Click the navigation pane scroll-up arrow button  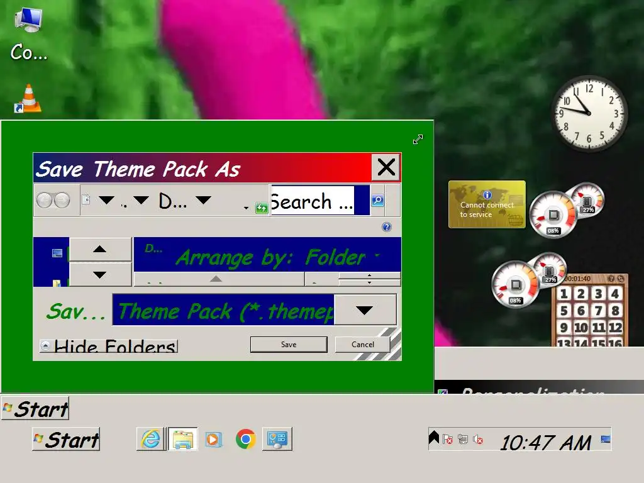(x=100, y=249)
